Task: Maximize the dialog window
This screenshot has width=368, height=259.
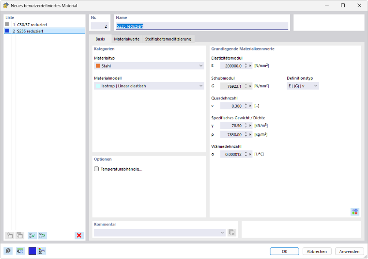Action: point(343,5)
